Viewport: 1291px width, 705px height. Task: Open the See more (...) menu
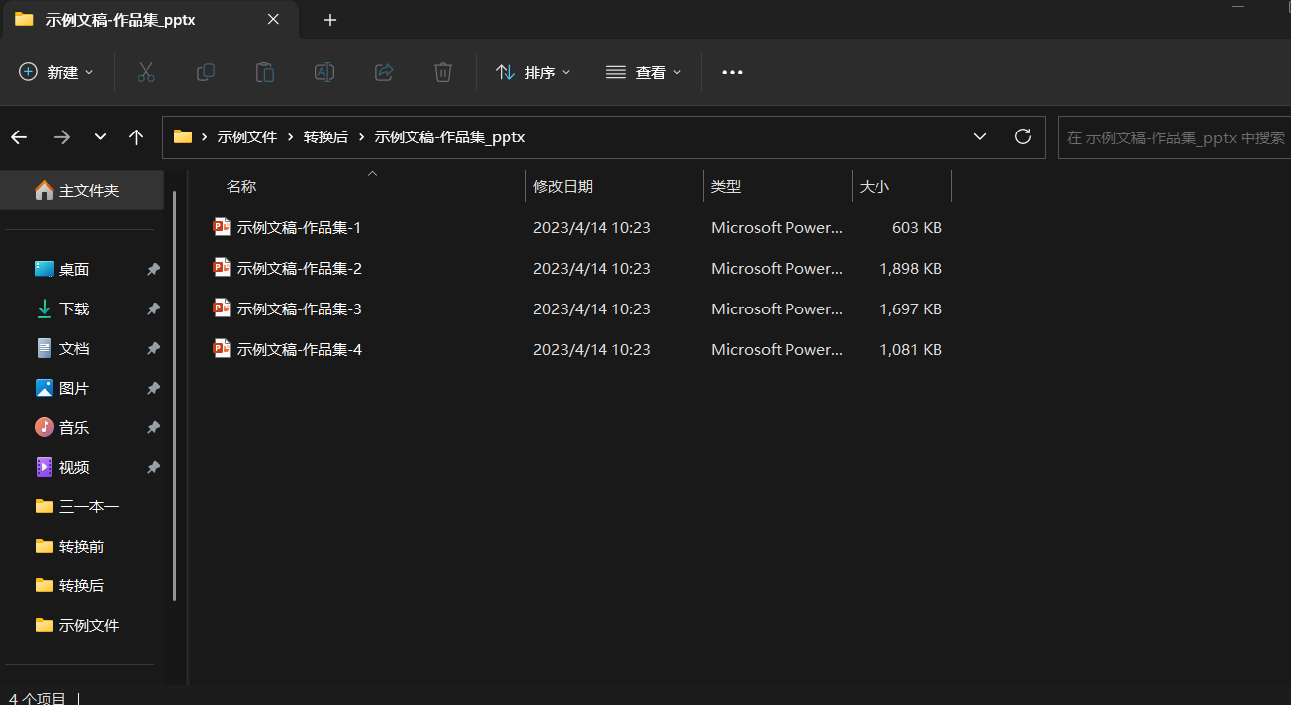(731, 71)
